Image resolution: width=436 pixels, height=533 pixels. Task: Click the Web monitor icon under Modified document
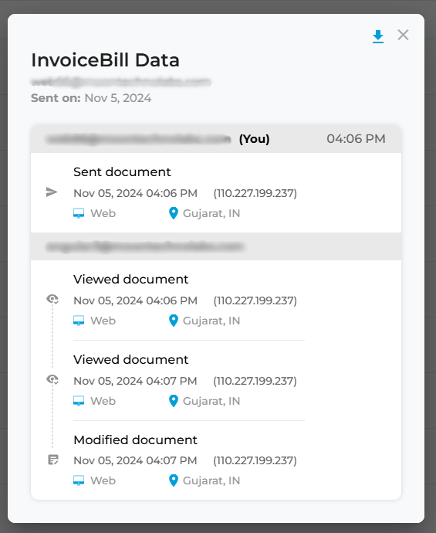coord(79,480)
